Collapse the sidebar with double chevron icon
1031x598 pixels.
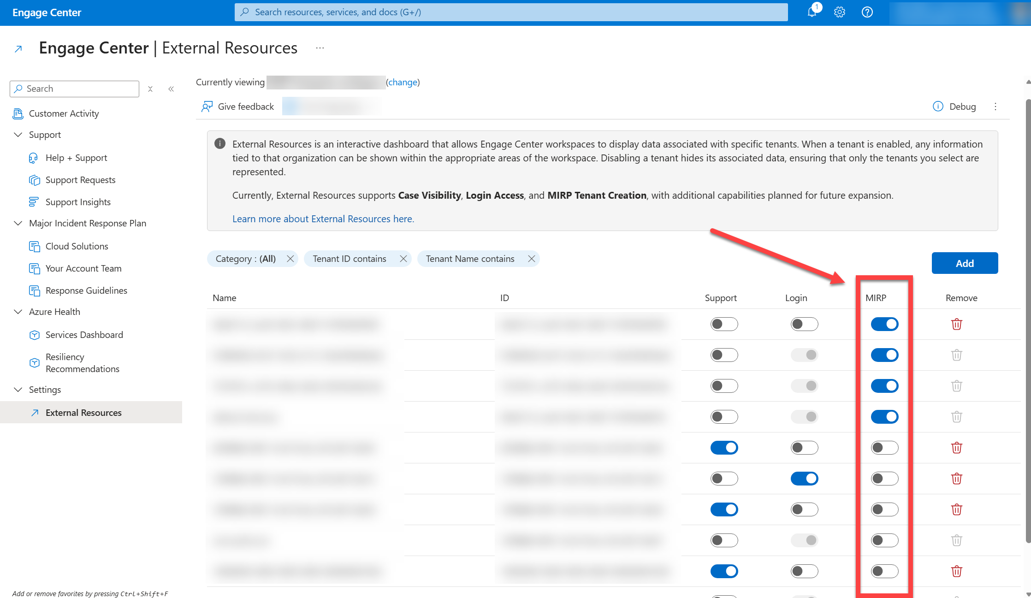(171, 89)
